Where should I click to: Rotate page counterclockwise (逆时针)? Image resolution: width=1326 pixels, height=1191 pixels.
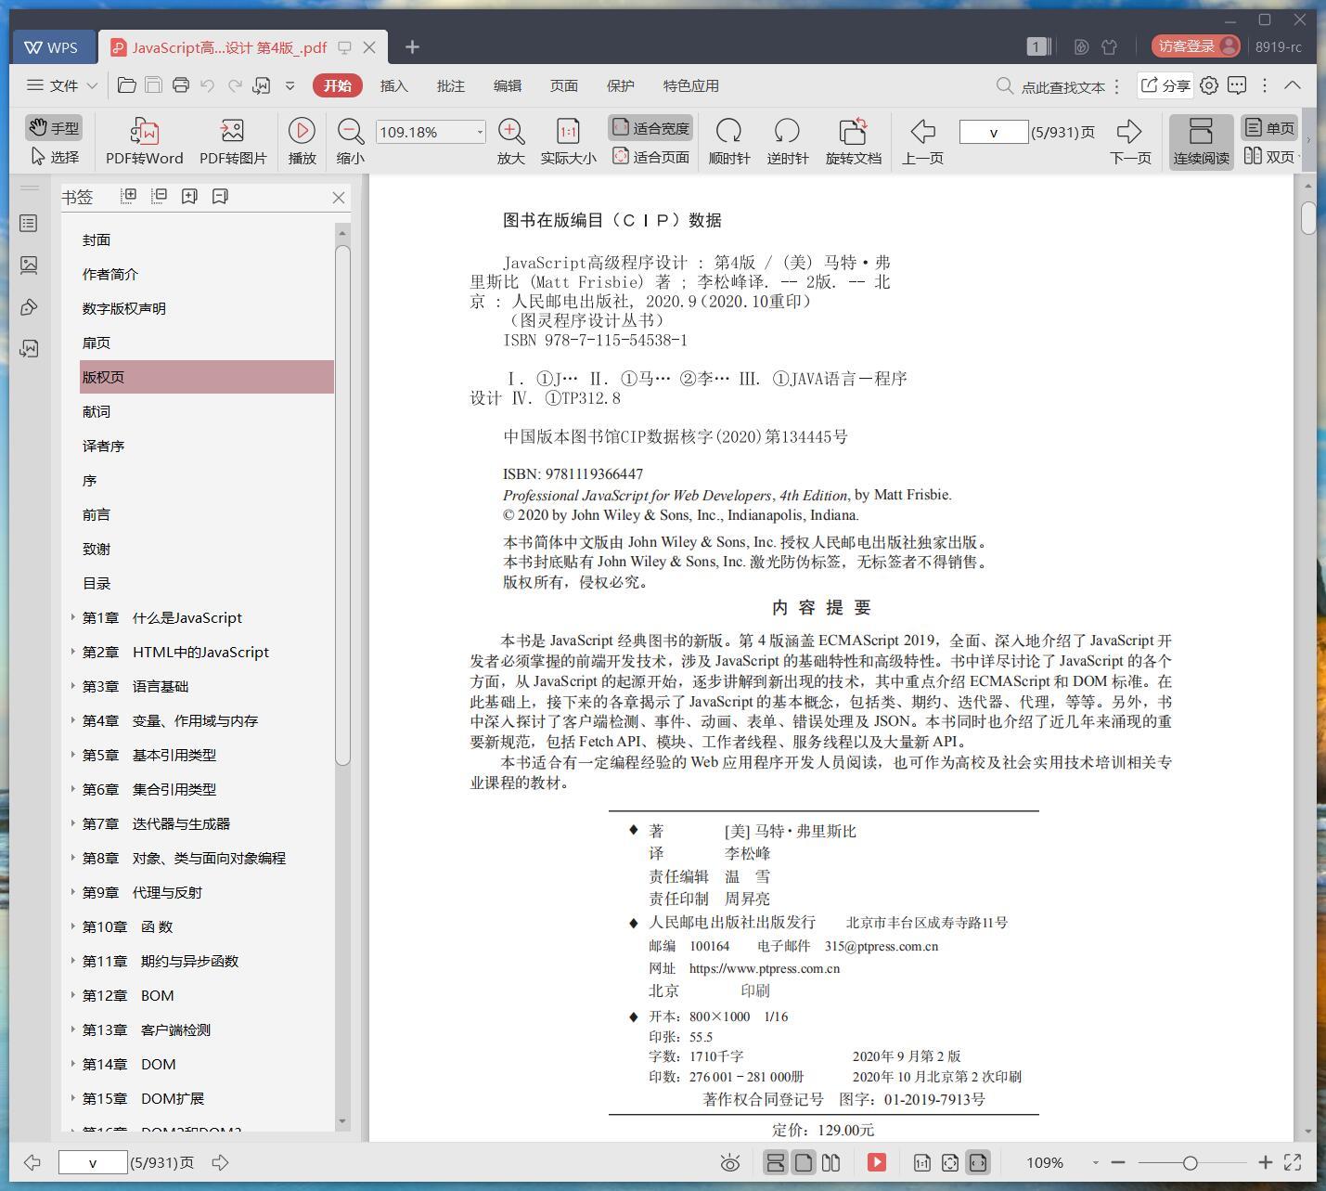tap(787, 141)
